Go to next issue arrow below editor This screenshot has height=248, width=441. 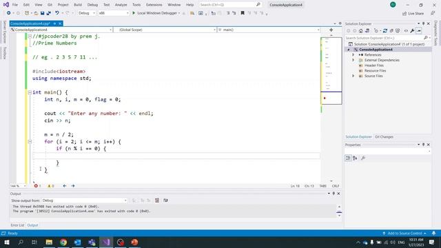click(x=73, y=186)
